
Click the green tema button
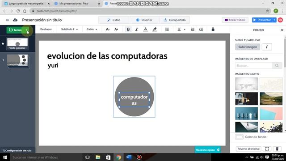point(15,30)
